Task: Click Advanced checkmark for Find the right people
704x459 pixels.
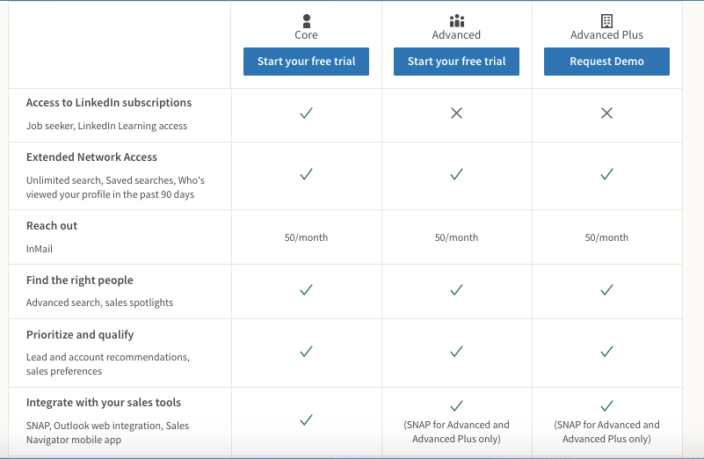Action: (x=456, y=289)
